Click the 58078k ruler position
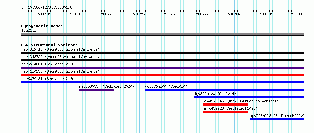Viewport: 314px width, 133px height. point(234,14)
